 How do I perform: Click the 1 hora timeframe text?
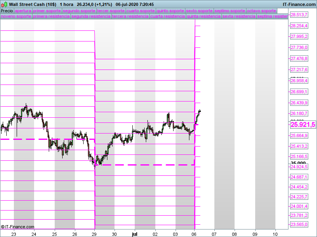(67, 4)
